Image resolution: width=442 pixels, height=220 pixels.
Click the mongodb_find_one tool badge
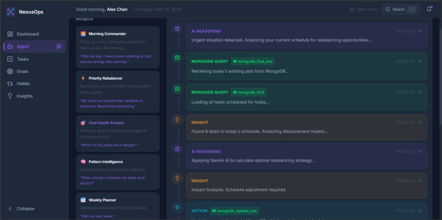coord(253,61)
